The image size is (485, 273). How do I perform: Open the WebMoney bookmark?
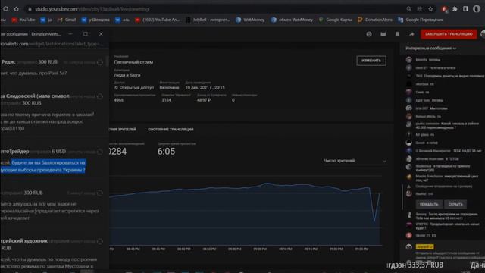tap(250, 20)
